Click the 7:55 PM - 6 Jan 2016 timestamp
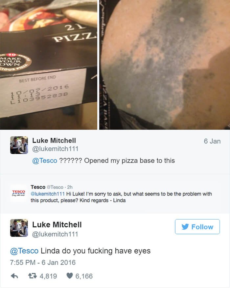The height and width of the screenshot is (288, 230). [43, 262]
